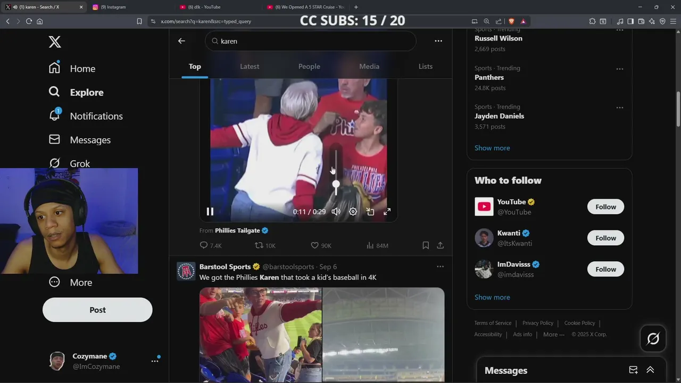Click the X logo in the sidebar
Viewport: 681px width, 383px height.
coord(55,42)
